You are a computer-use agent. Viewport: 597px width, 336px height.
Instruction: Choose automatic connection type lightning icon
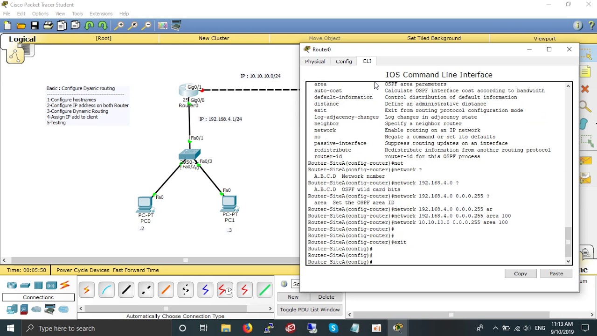coord(86,290)
